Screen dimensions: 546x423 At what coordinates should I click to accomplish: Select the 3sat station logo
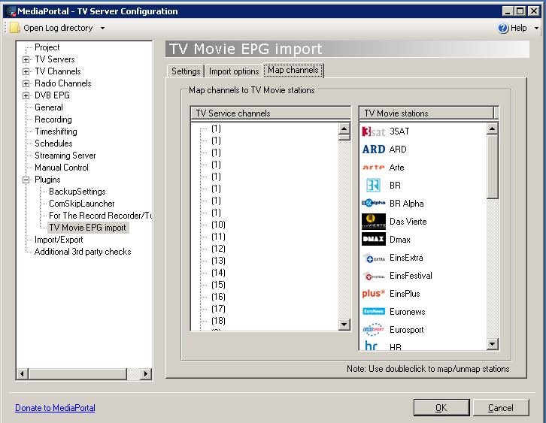(374, 131)
